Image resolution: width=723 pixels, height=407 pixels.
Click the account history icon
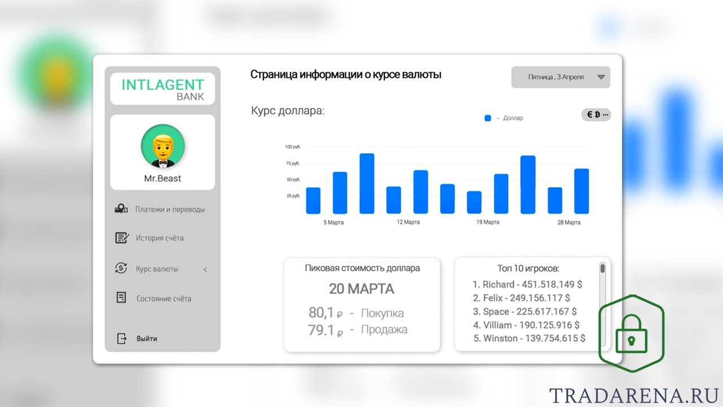point(121,237)
